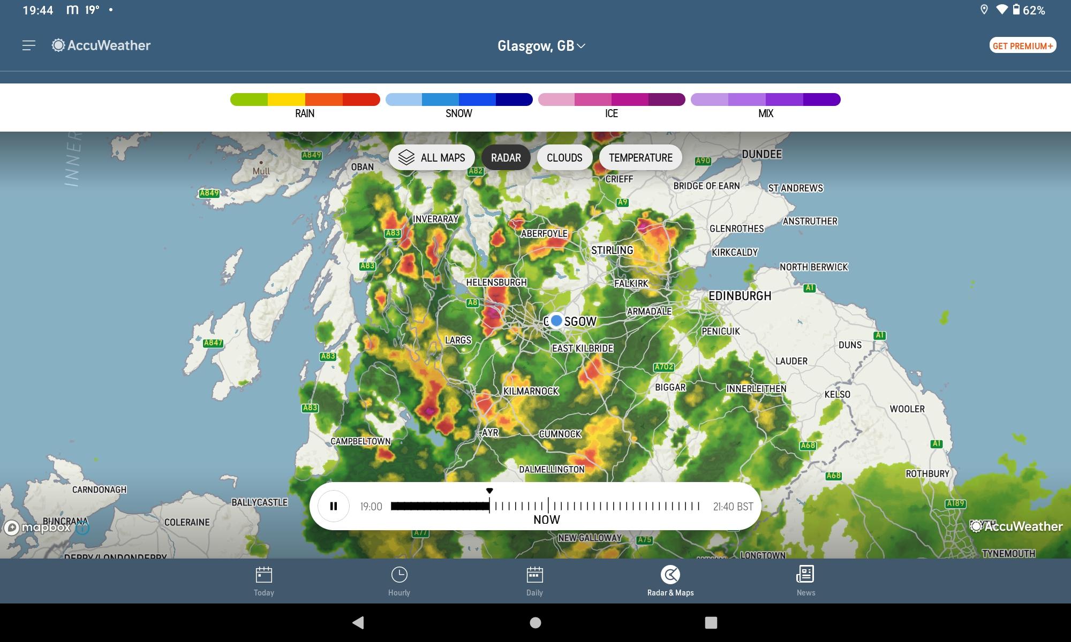
Task: Open the Today tab
Action: pyautogui.click(x=263, y=582)
